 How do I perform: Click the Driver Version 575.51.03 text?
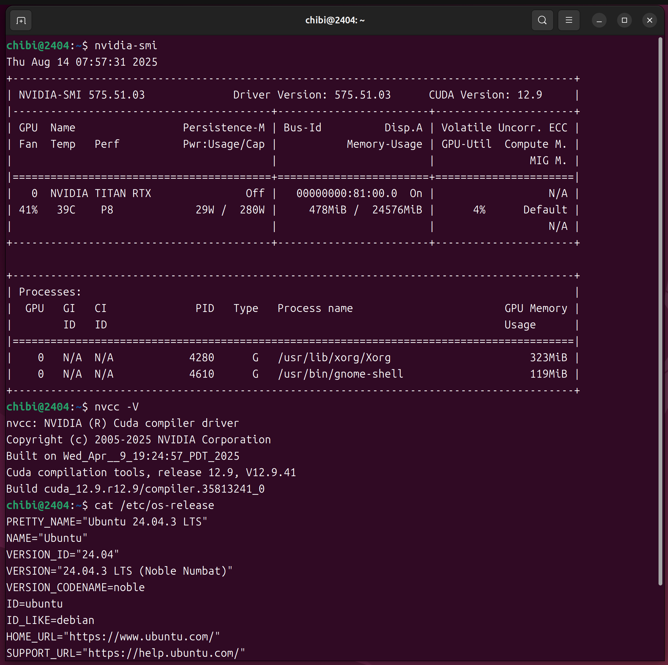coord(312,95)
